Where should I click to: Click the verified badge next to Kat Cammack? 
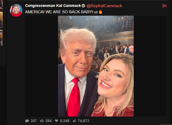pos(83,6)
